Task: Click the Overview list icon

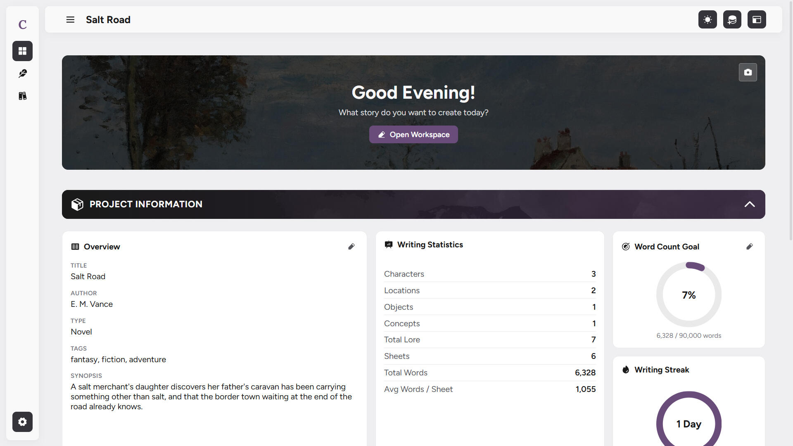Action: click(75, 247)
